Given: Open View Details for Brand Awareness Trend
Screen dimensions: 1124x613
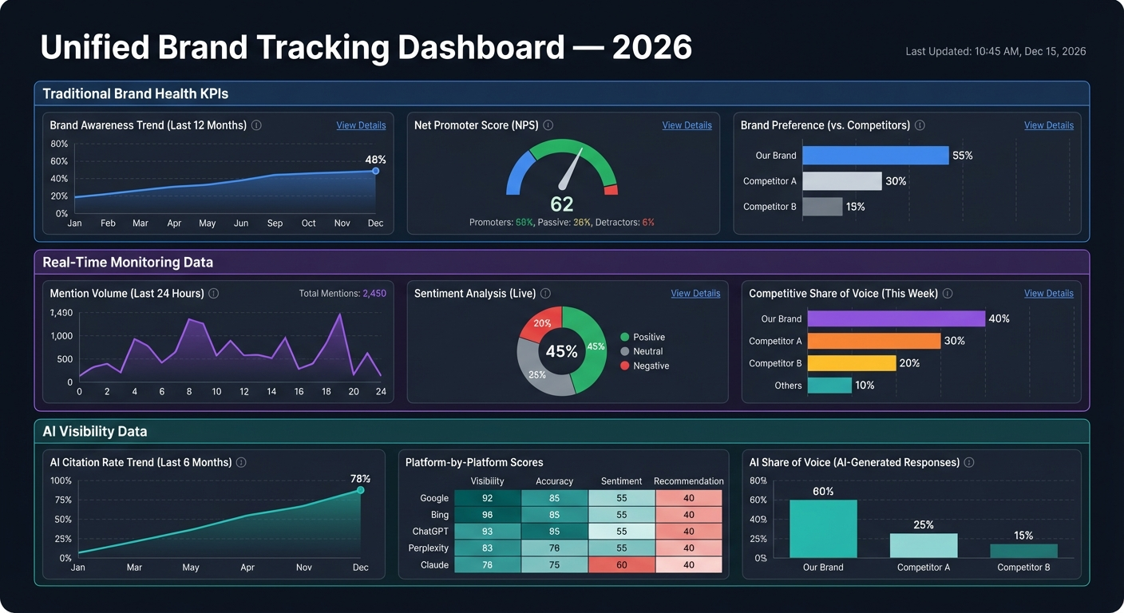Looking at the screenshot, I should (361, 125).
